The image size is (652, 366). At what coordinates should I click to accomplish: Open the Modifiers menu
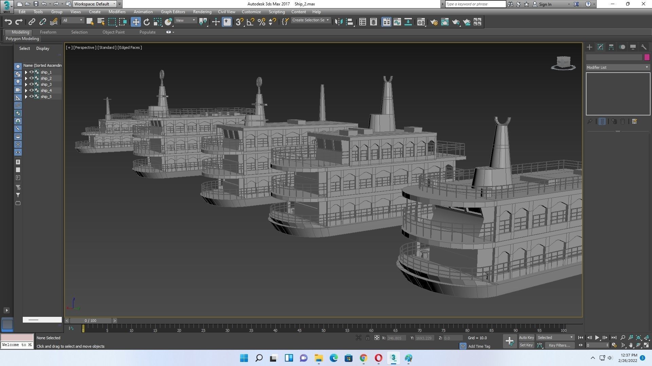click(x=117, y=12)
